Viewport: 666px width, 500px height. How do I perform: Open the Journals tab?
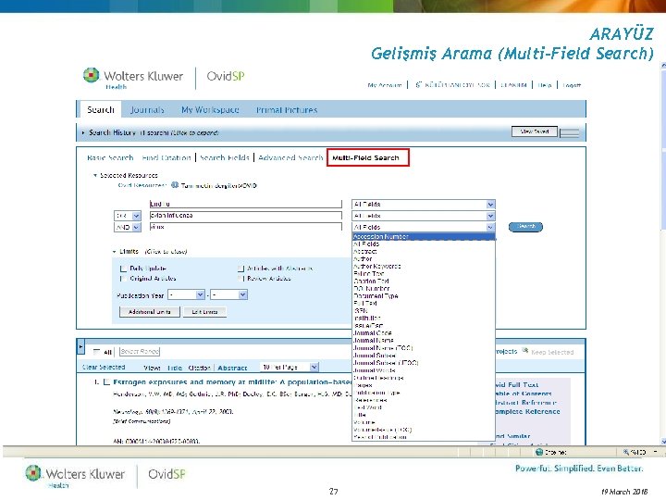pos(147,109)
